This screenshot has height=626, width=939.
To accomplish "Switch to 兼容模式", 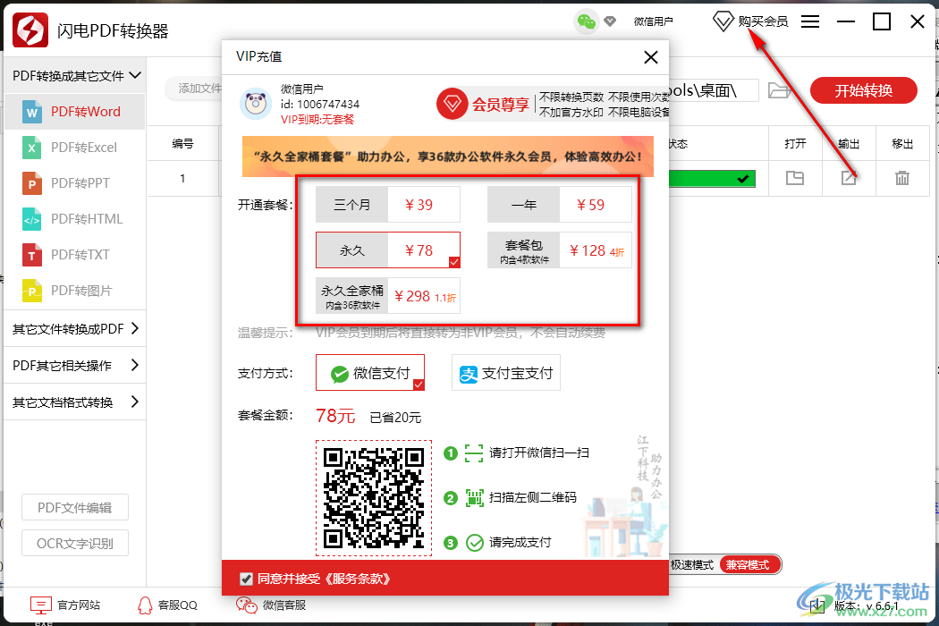I will pos(749,564).
